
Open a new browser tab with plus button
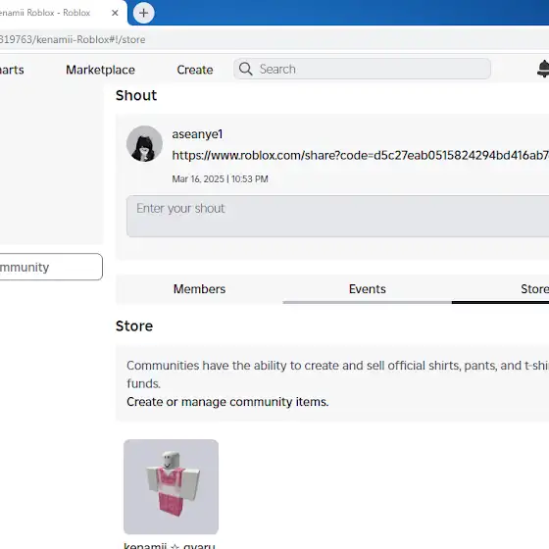click(x=143, y=13)
